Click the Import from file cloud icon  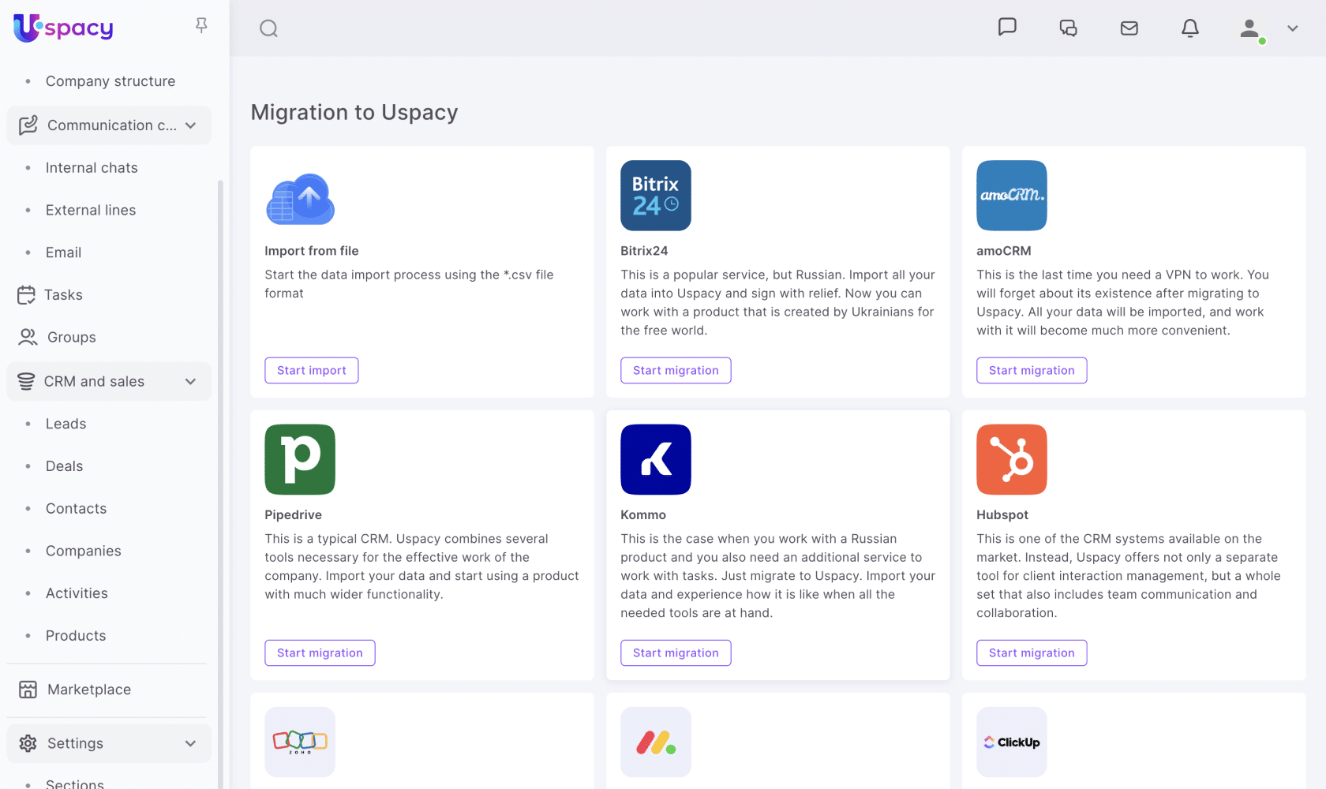point(300,198)
